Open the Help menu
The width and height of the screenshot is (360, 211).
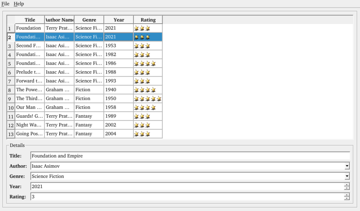click(x=19, y=4)
